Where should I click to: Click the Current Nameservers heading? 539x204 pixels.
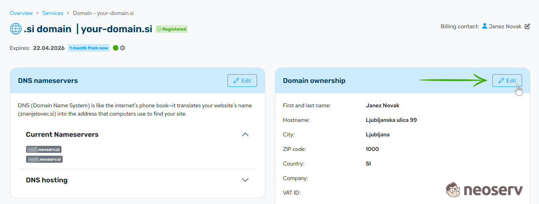coord(62,134)
